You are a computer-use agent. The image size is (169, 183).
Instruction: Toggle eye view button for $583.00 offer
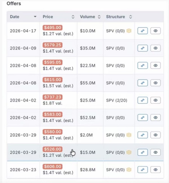(155, 118)
